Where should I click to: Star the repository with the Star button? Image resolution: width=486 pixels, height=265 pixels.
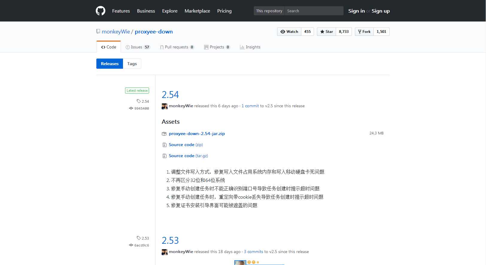click(x=326, y=32)
